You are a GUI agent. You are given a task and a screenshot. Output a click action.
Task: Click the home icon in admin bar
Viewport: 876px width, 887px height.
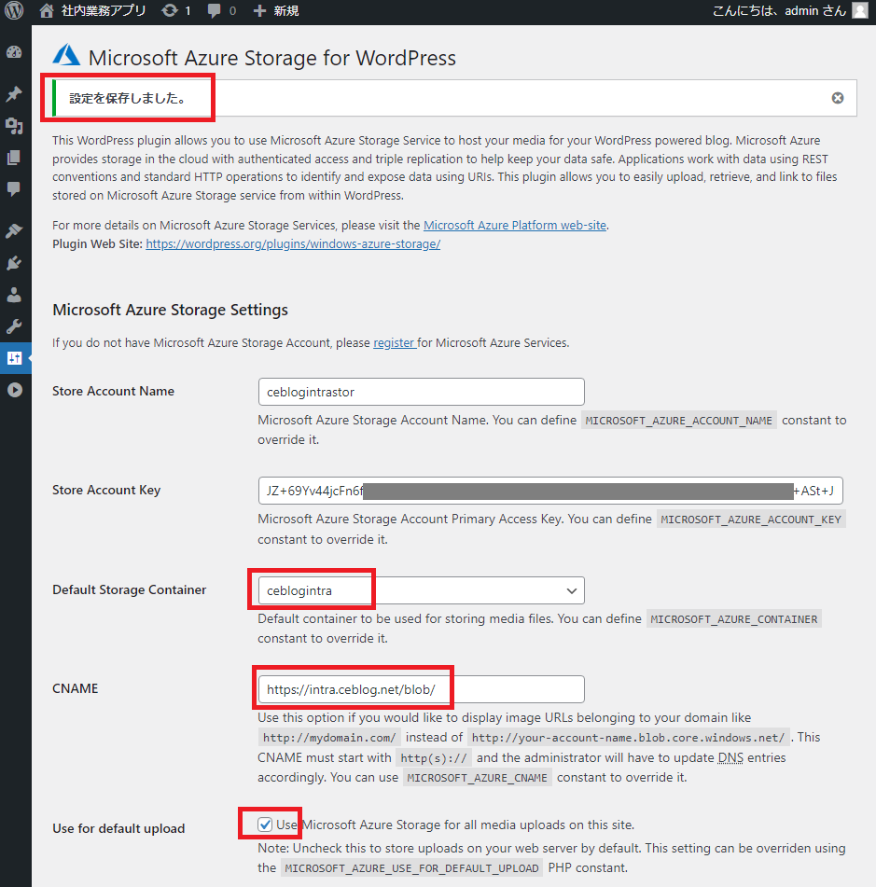[47, 11]
